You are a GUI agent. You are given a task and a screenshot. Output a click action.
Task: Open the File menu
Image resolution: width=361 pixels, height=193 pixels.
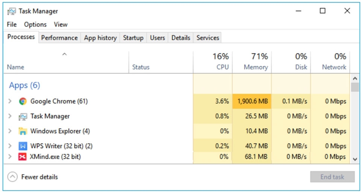(12, 24)
